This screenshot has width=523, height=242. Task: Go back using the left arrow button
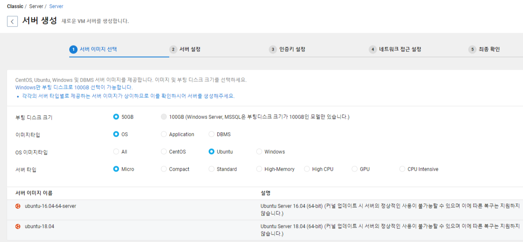[12, 21]
